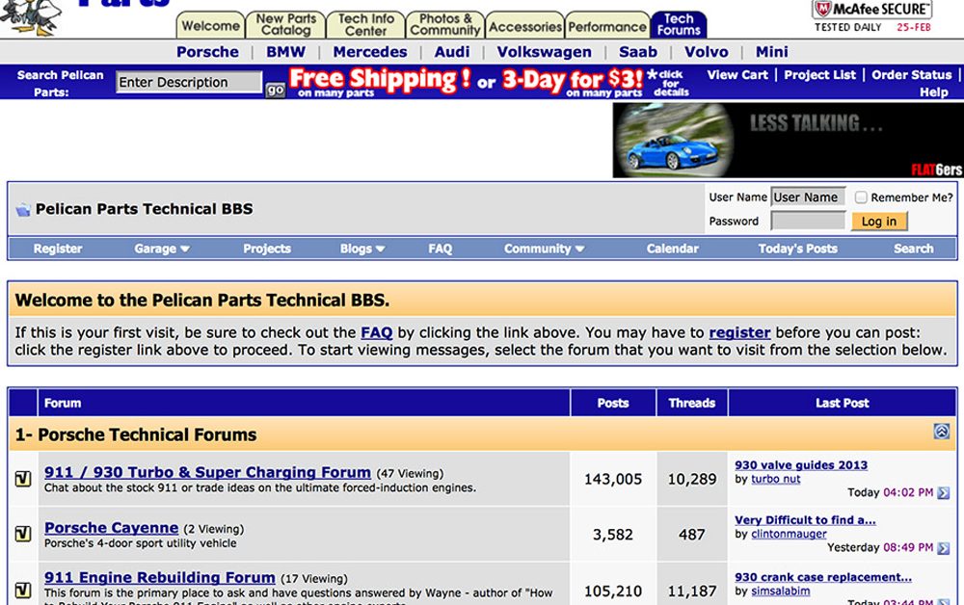This screenshot has width=964, height=605.
Task: Open the Garage dropdown menu
Action: pos(161,249)
